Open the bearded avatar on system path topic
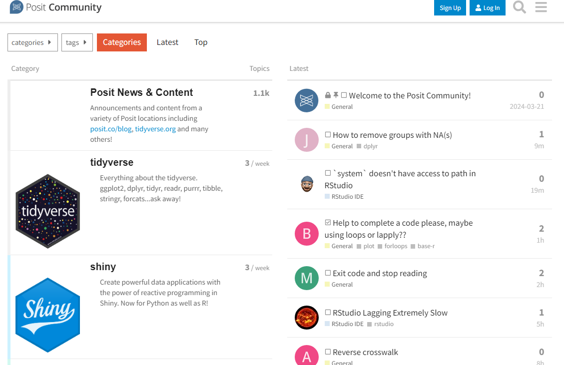The image size is (564, 365). (x=307, y=184)
